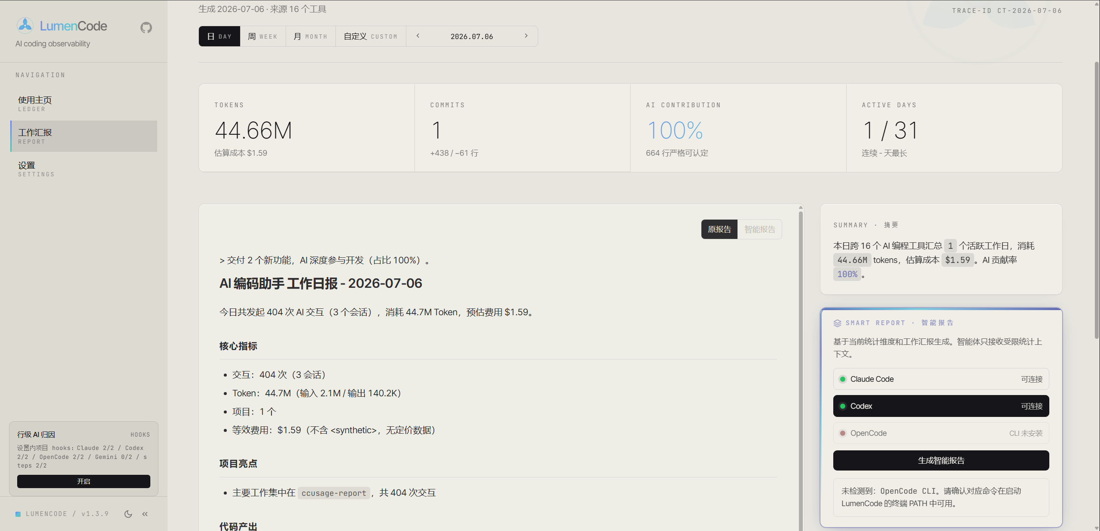
Task: Collapse the sidebar with double-chevron icon
Action: click(145, 514)
